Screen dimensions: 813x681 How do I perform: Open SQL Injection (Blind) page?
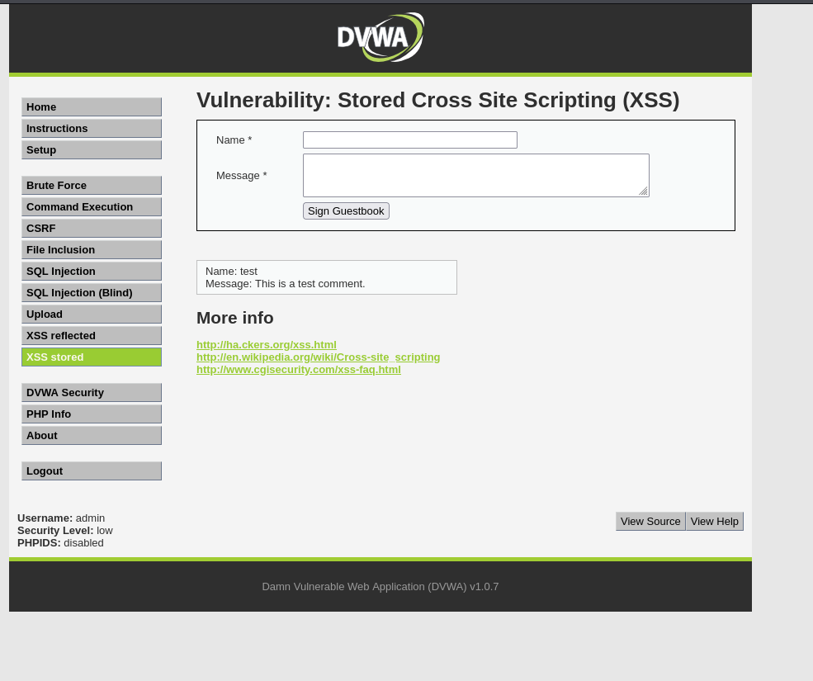click(92, 292)
